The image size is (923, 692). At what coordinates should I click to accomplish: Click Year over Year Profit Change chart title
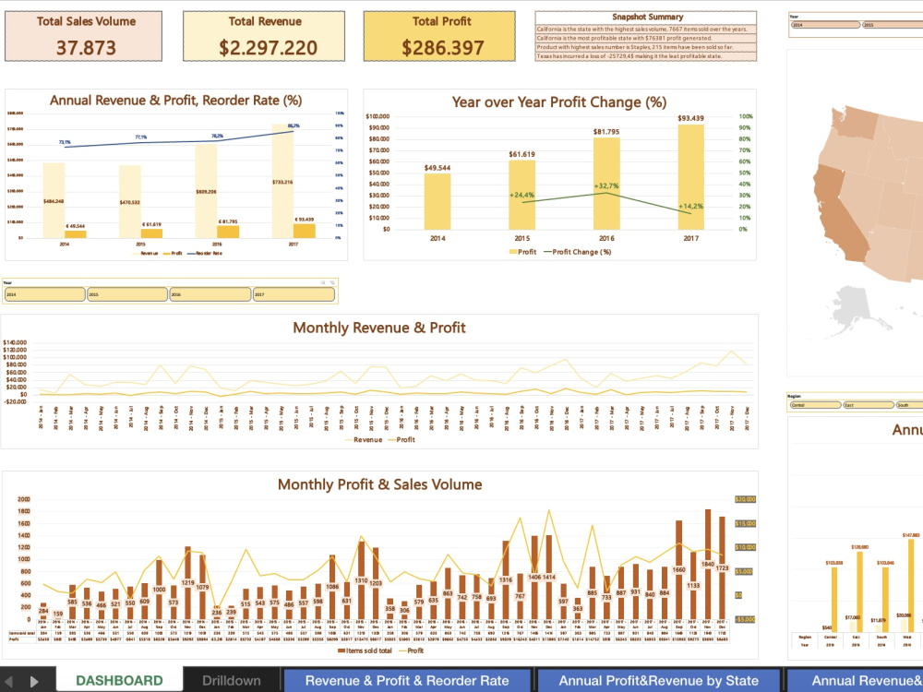(x=559, y=102)
